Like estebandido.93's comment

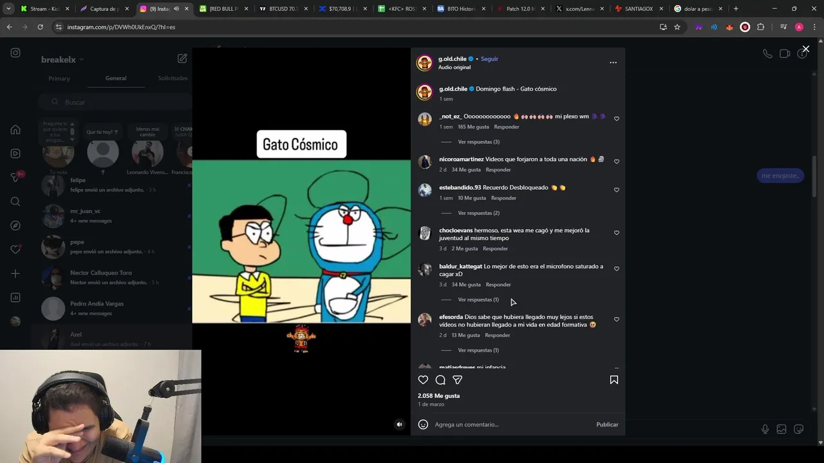[617, 190]
